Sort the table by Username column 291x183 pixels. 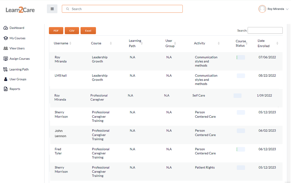pos(70,43)
